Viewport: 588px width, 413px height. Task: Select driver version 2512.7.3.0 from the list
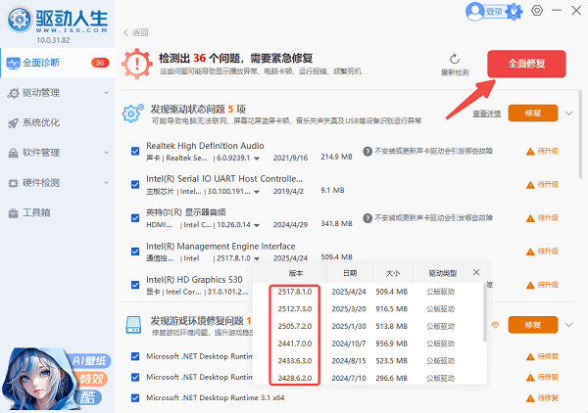tap(297, 308)
